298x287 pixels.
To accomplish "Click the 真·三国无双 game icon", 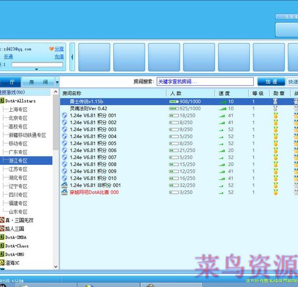I will point(2,220).
